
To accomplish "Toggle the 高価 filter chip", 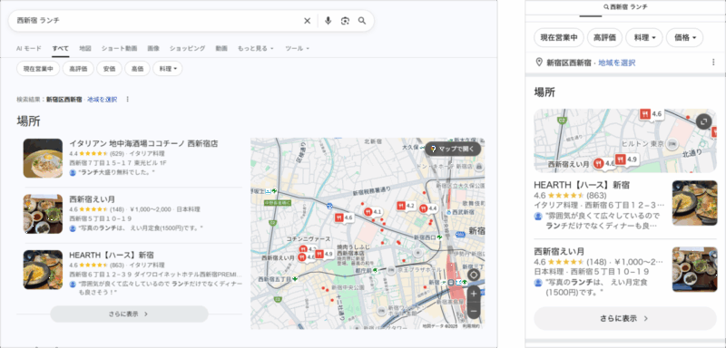I will (x=138, y=69).
